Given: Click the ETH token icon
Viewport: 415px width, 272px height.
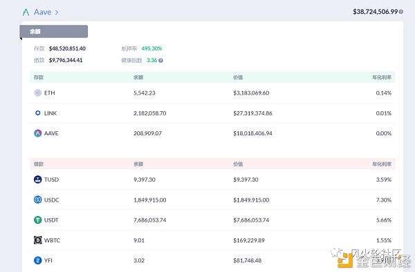Looking at the screenshot, I should 38,93.
